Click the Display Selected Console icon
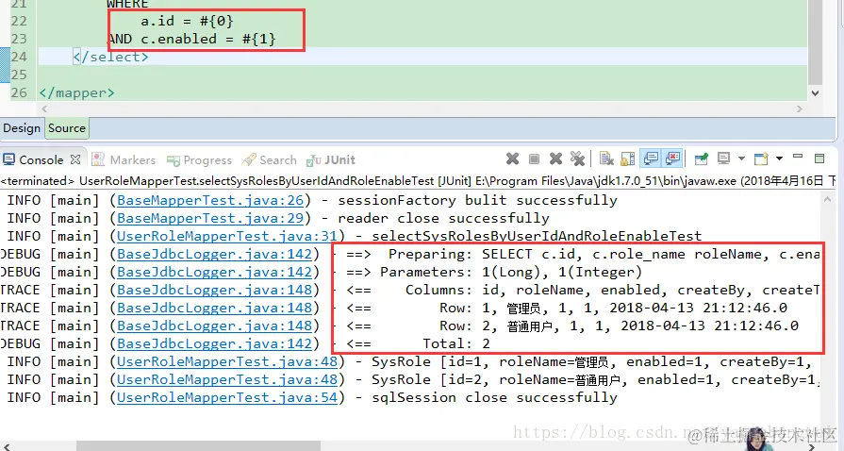 [x=724, y=158]
